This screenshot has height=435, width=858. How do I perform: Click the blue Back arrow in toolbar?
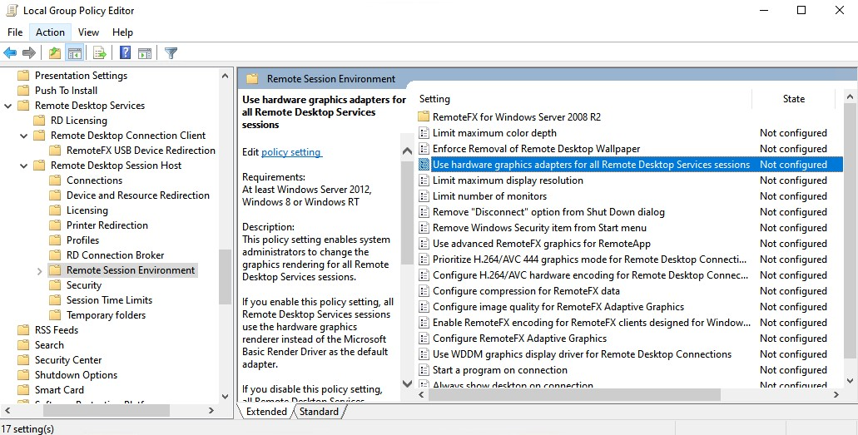[10, 53]
